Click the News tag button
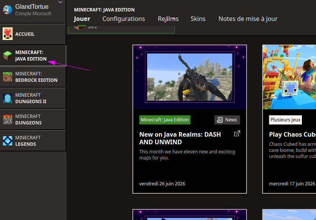 pyautogui.click(x=227, y=120)
